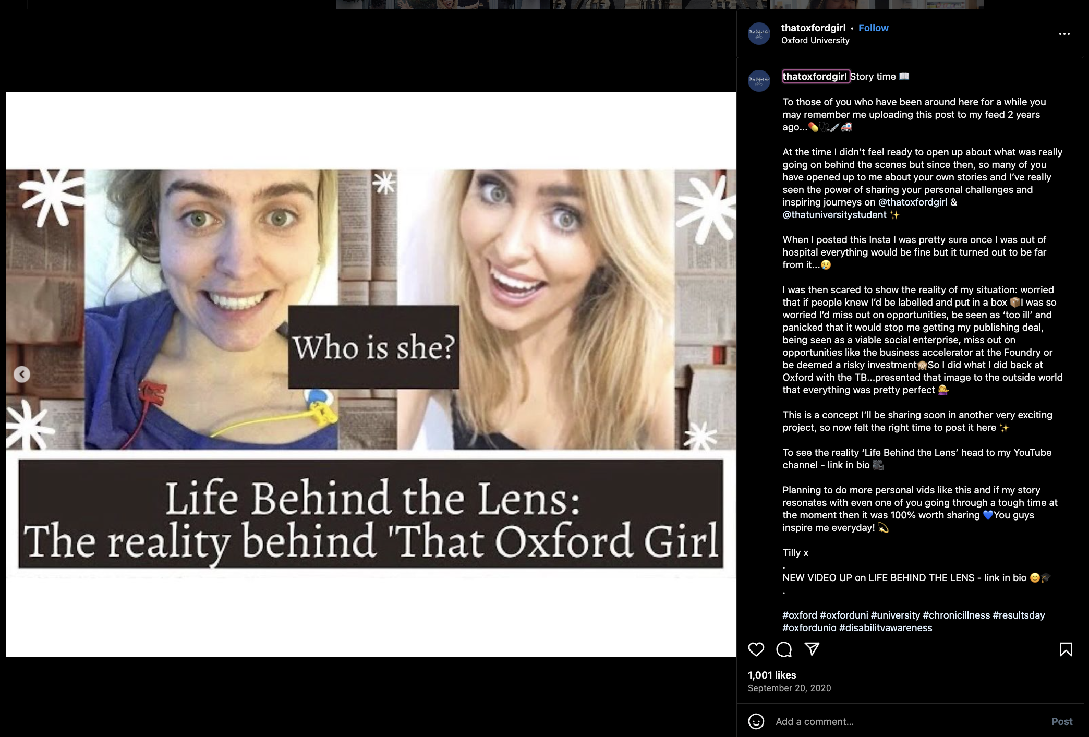Open the #chronicillness hashtag
This screenshot has height=737, width=1089.
pyautogui.click(x=956, y=615)
